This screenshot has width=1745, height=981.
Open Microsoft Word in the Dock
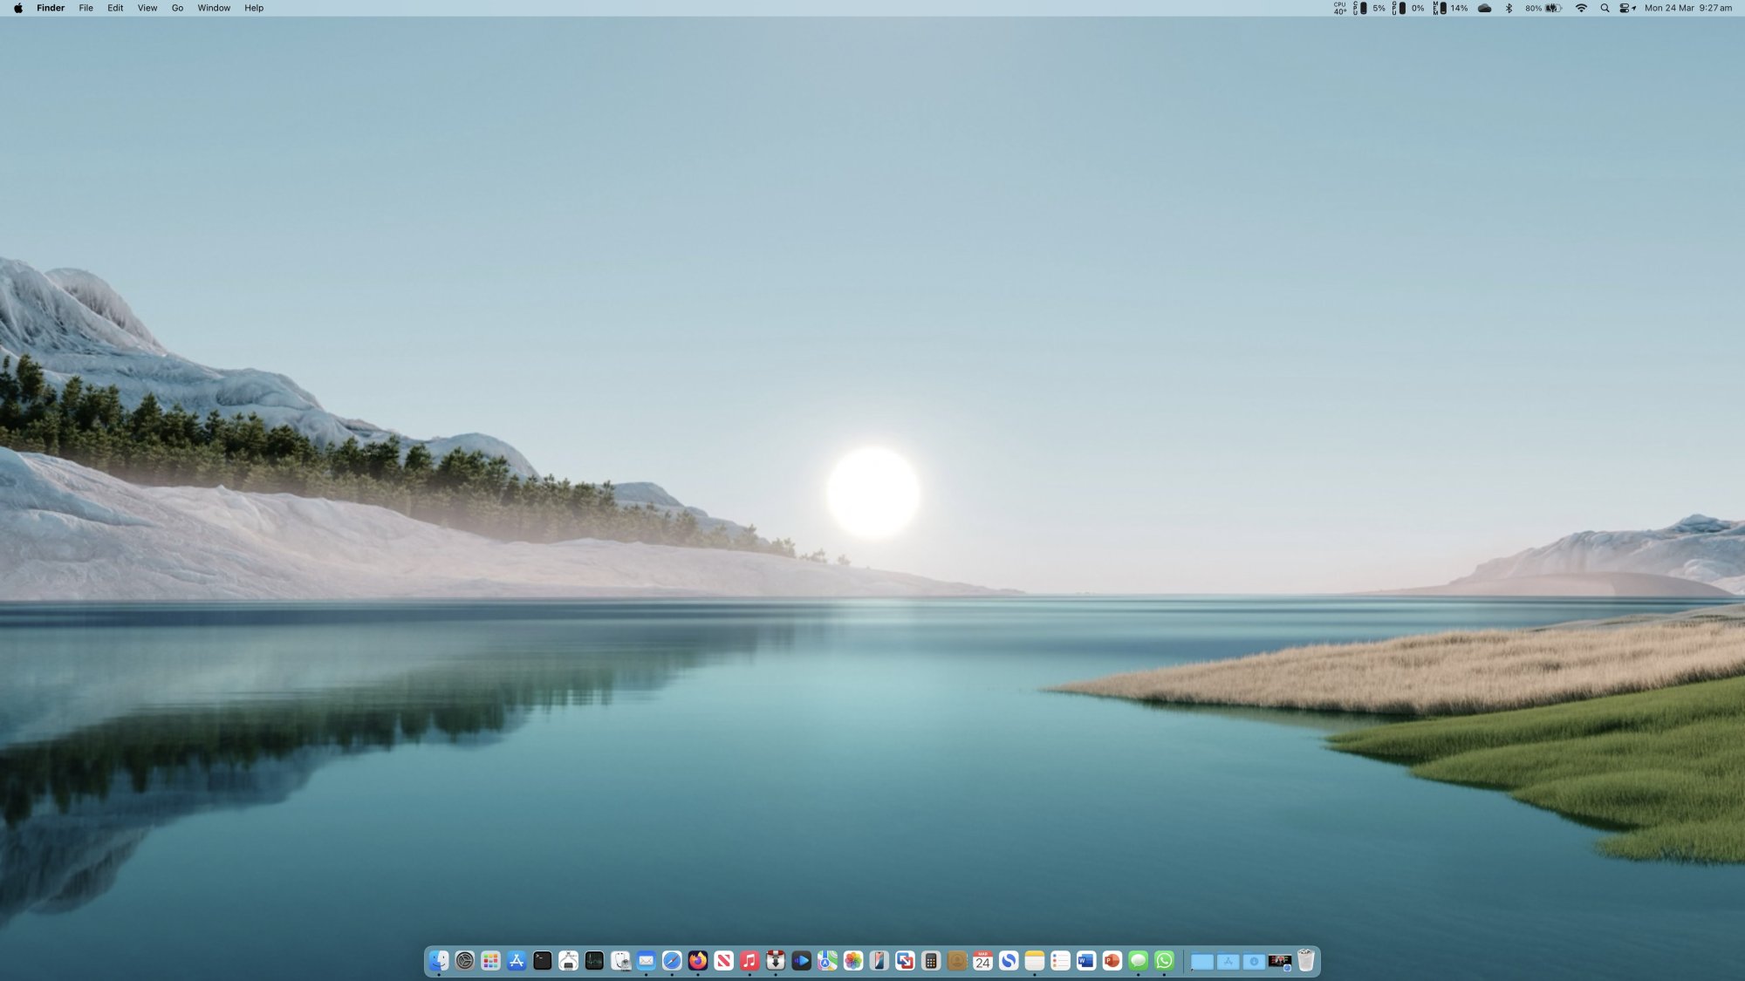(1085, 960)
